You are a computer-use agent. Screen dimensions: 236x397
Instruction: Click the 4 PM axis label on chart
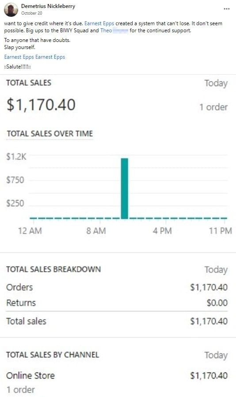[x=162, y=231]
